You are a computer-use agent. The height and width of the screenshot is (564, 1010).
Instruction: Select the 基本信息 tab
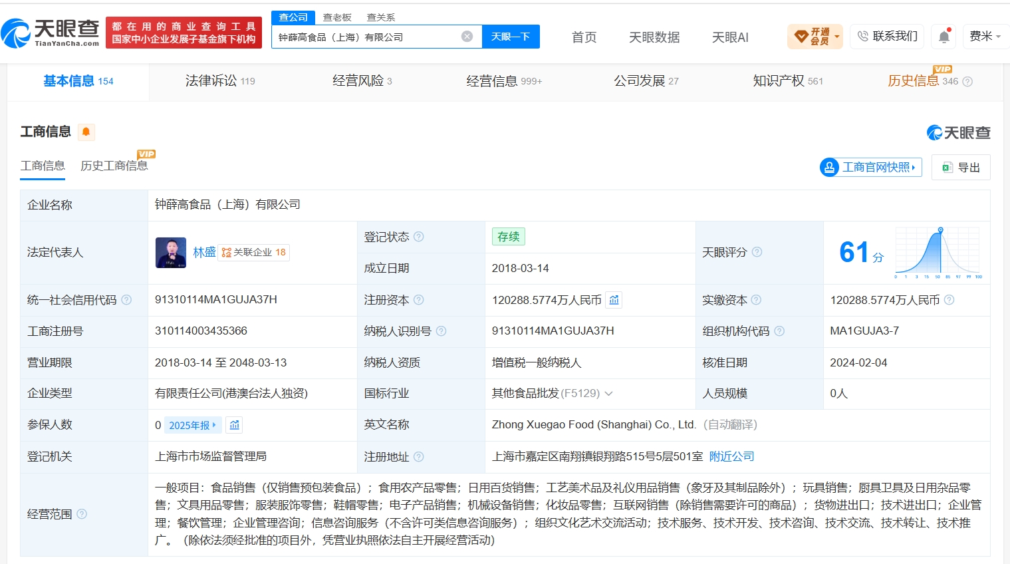(78, 81)
